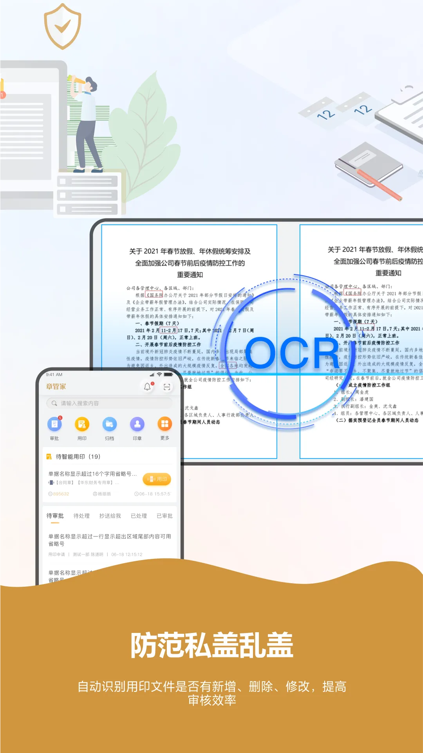
Task: Open the 陈道明 用印申请 list item
Action: [x=110, y=545]
